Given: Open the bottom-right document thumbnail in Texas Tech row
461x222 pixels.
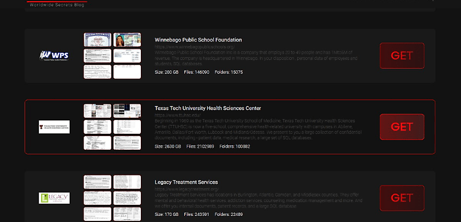Looking at the screenshot, I should pos(127,143).
